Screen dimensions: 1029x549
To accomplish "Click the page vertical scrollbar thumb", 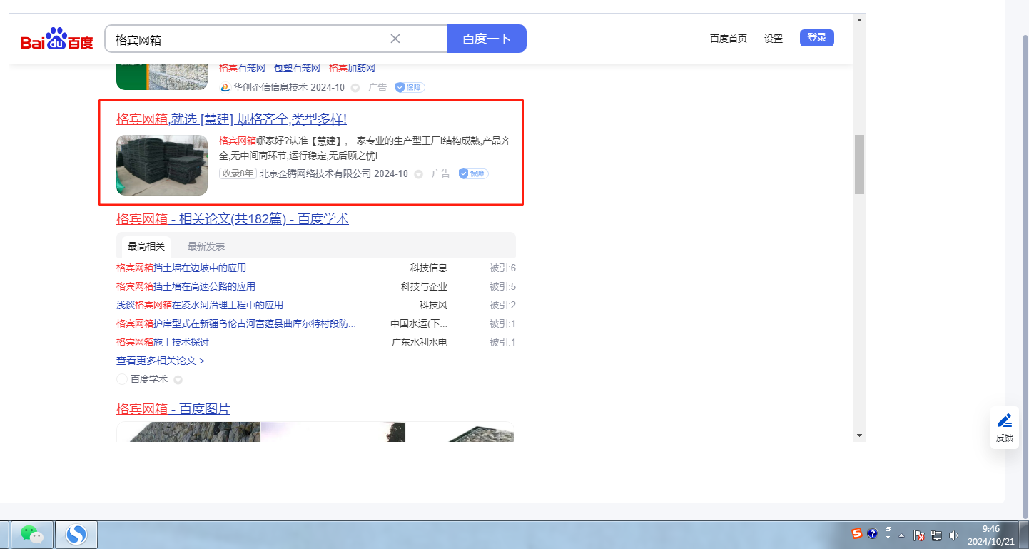I will (859, 164).
